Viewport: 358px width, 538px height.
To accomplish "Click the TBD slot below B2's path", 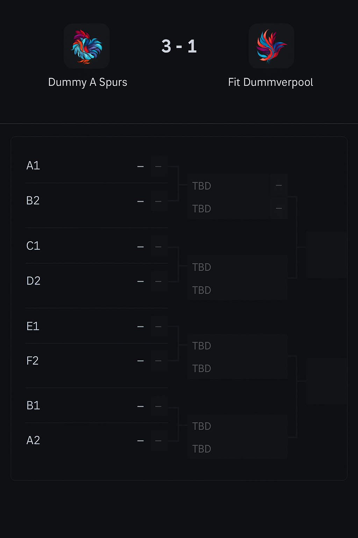I will coord(202,208).
